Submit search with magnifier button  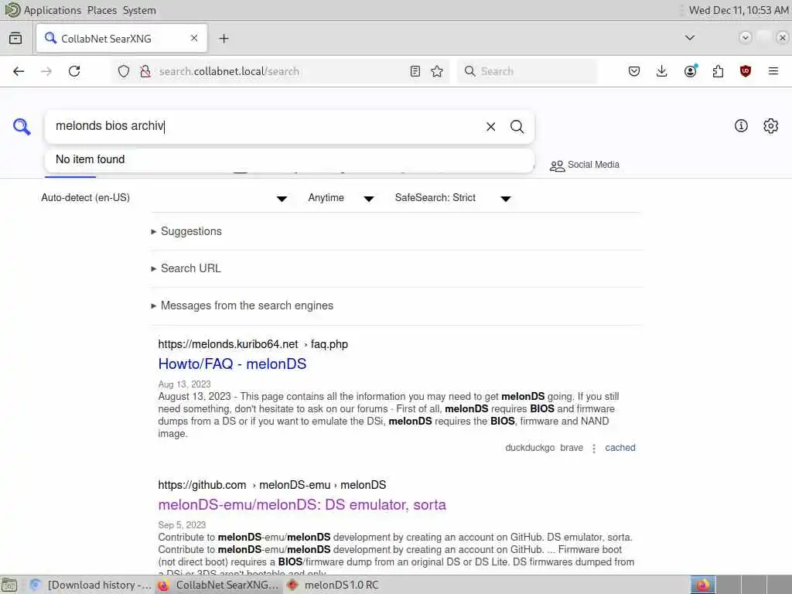tap(517, 127)
